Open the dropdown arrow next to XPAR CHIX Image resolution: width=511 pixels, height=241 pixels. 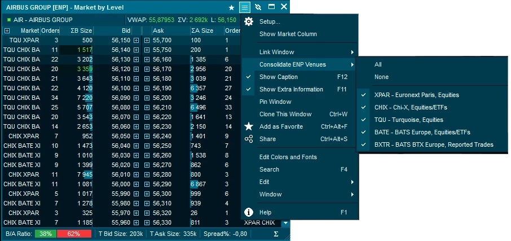point(285,223)
